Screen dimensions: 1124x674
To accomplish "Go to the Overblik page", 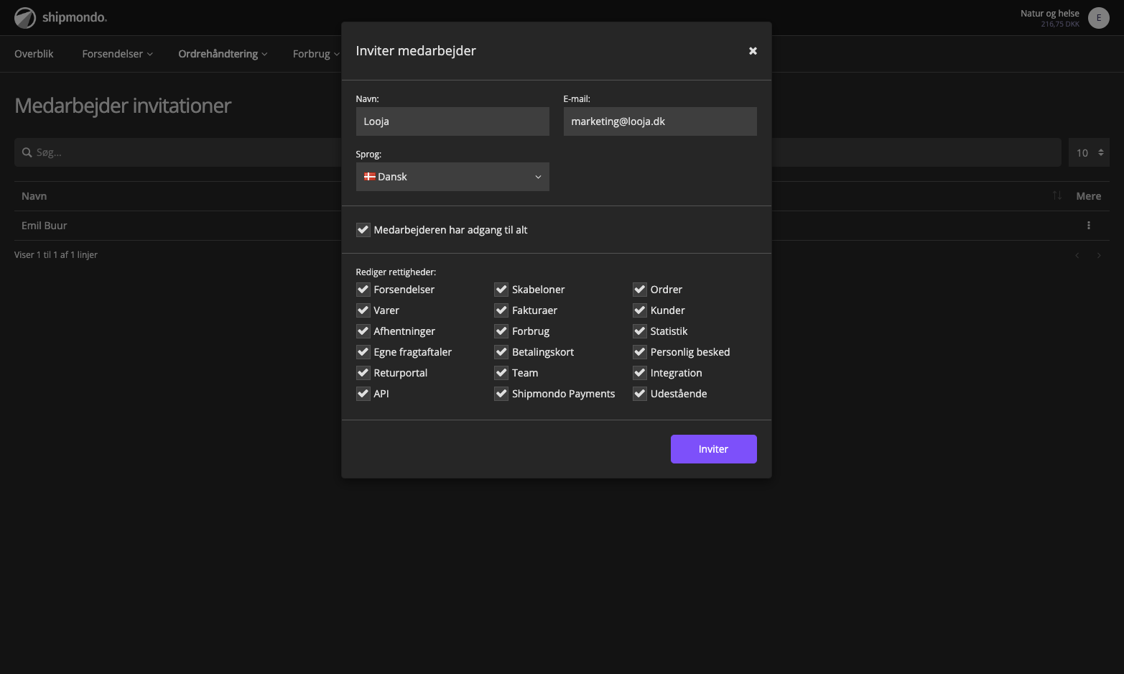I will click(x=34, y=54).
